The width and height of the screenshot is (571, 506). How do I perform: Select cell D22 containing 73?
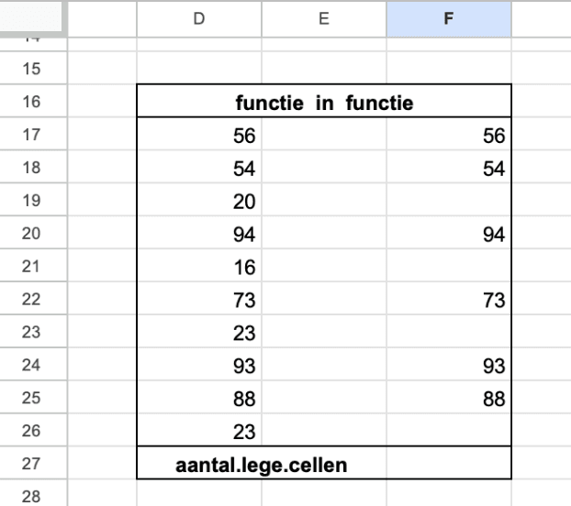pos(199,301)
